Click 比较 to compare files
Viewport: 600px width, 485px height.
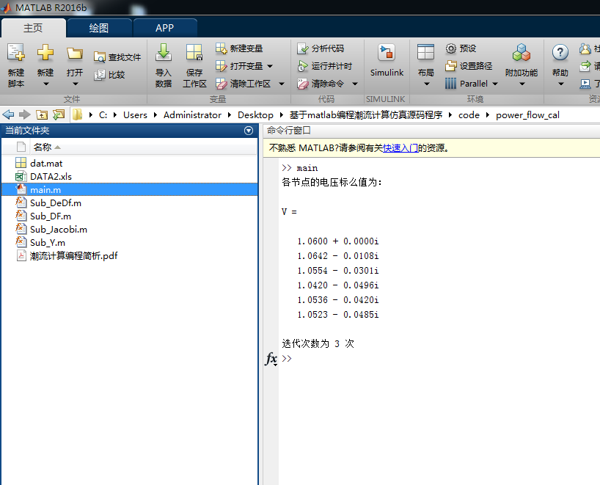tap(110, 75)
